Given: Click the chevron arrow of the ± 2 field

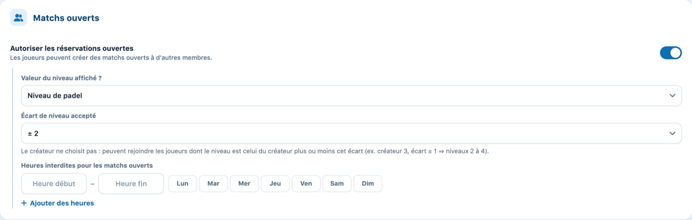Looking at the screenshot, I should point(672,134).
